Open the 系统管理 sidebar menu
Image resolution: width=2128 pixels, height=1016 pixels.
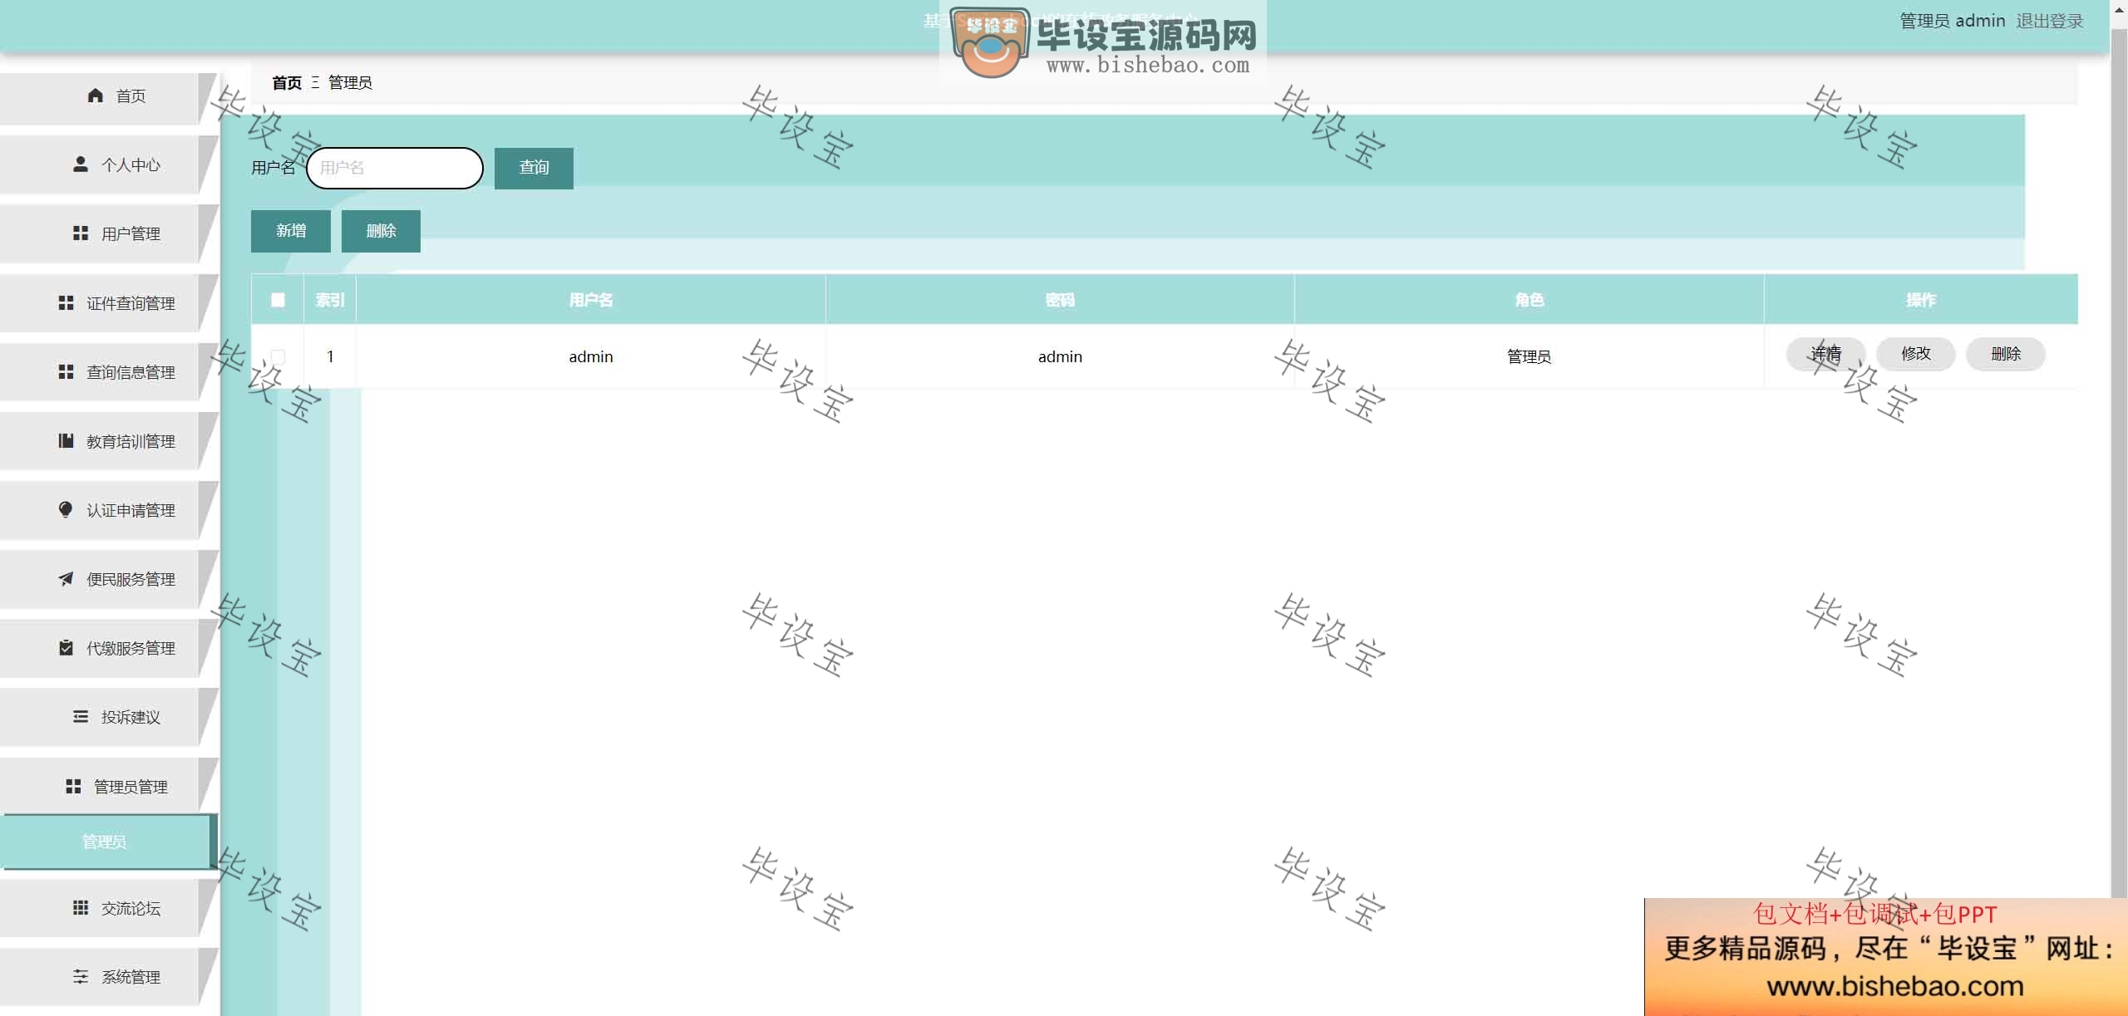tap(108, 977)
